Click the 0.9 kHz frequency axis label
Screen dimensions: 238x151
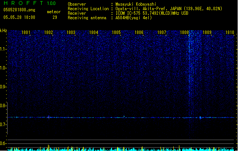3,87
